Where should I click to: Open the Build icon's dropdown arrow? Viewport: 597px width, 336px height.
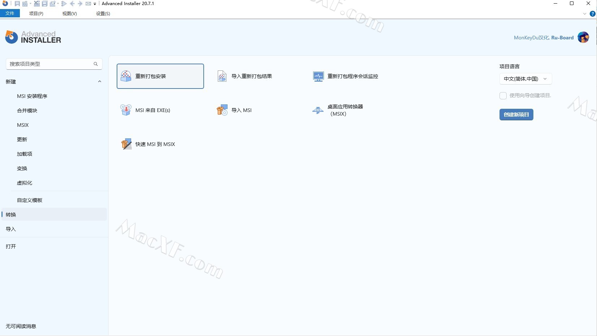(30, 4)
